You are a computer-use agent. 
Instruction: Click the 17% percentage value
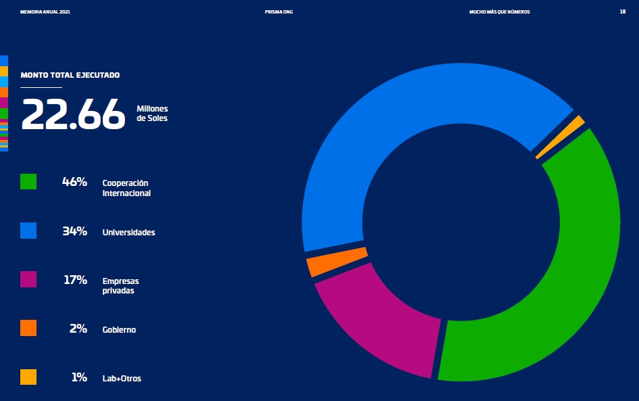[75, 280]
